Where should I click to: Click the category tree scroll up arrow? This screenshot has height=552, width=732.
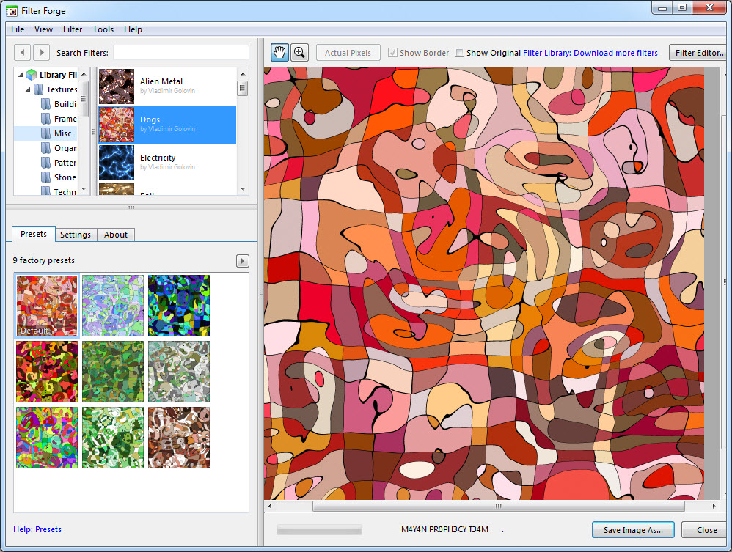click(x=84, y=74)
